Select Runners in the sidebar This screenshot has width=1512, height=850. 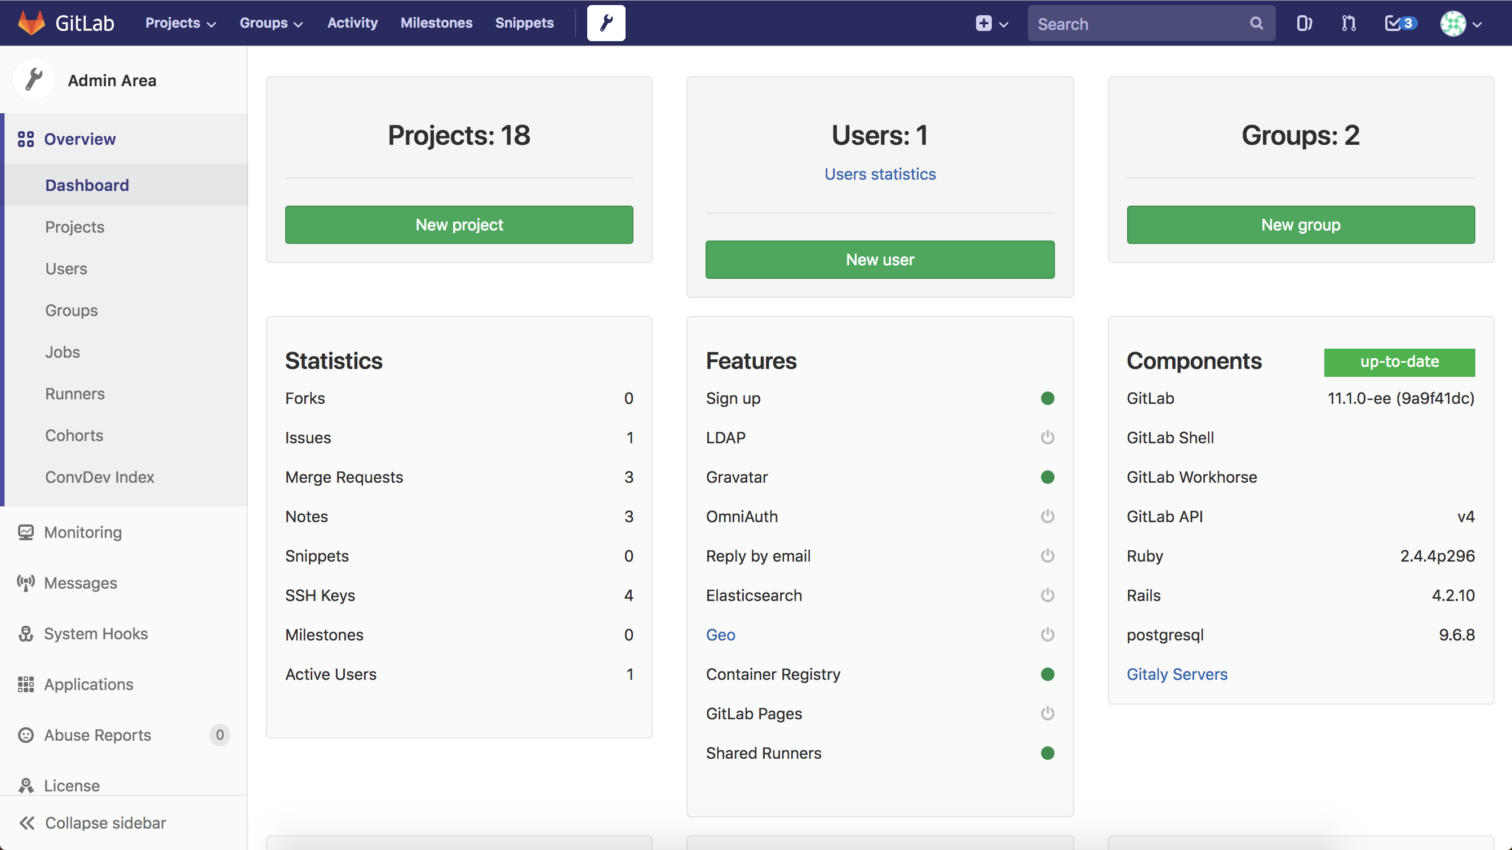coord(126,393)
